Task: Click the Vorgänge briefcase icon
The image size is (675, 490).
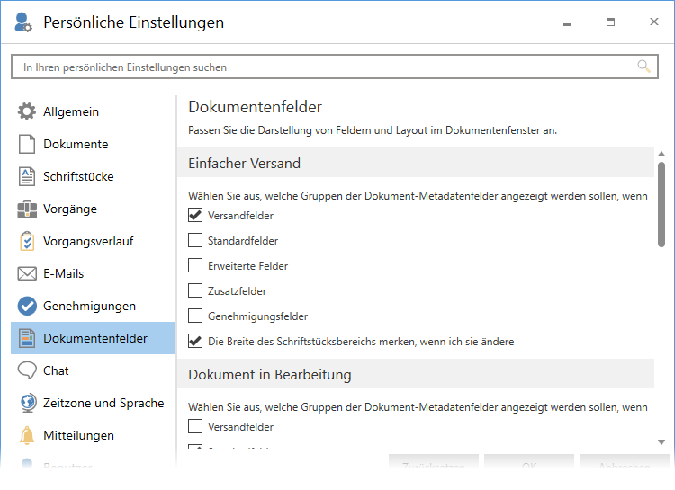Action: [x=27, y=209]
